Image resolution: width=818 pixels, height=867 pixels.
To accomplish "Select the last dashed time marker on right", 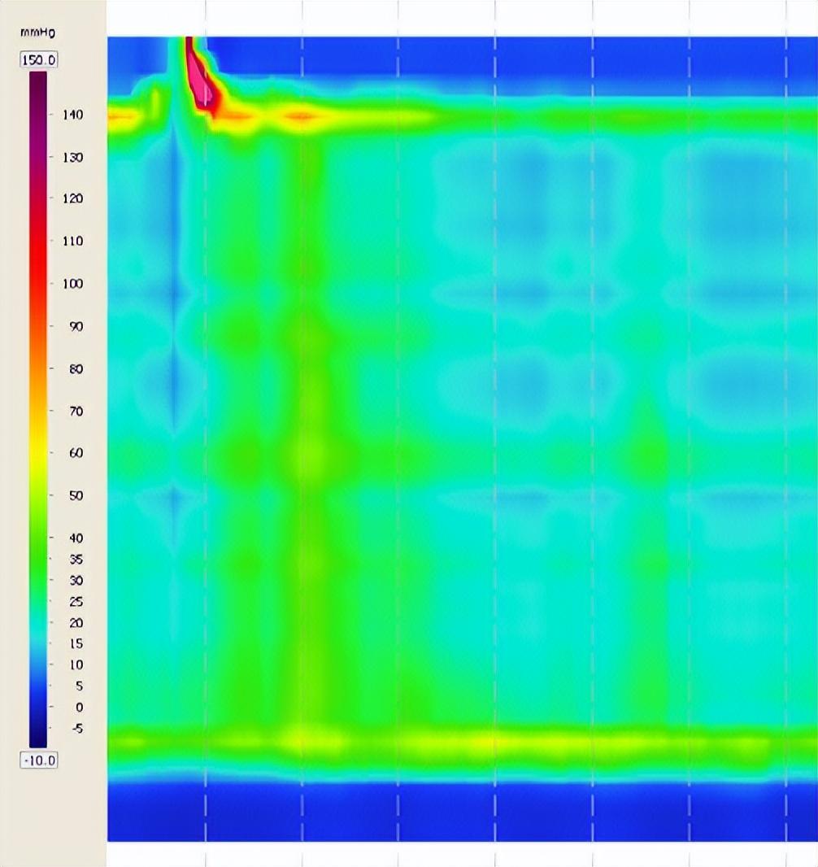I will coord(786,407).
